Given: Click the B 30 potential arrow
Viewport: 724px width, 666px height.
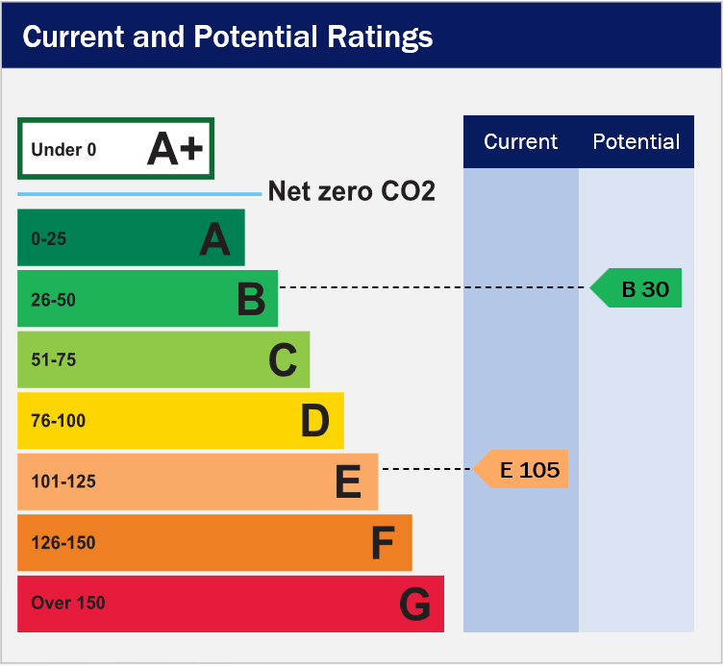Looking at the screenshot, I should pyautogui.click(x=637, y=288).
